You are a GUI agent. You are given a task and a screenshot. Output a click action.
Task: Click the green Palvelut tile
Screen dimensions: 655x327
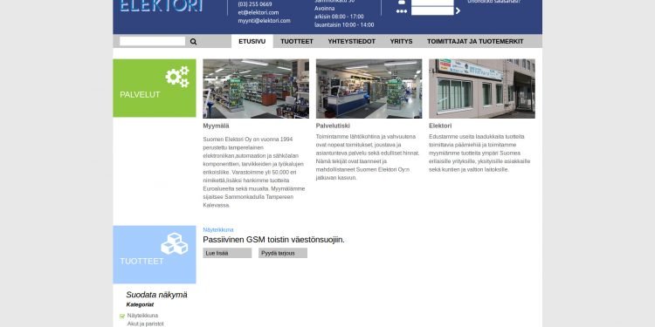click(155, 88)
